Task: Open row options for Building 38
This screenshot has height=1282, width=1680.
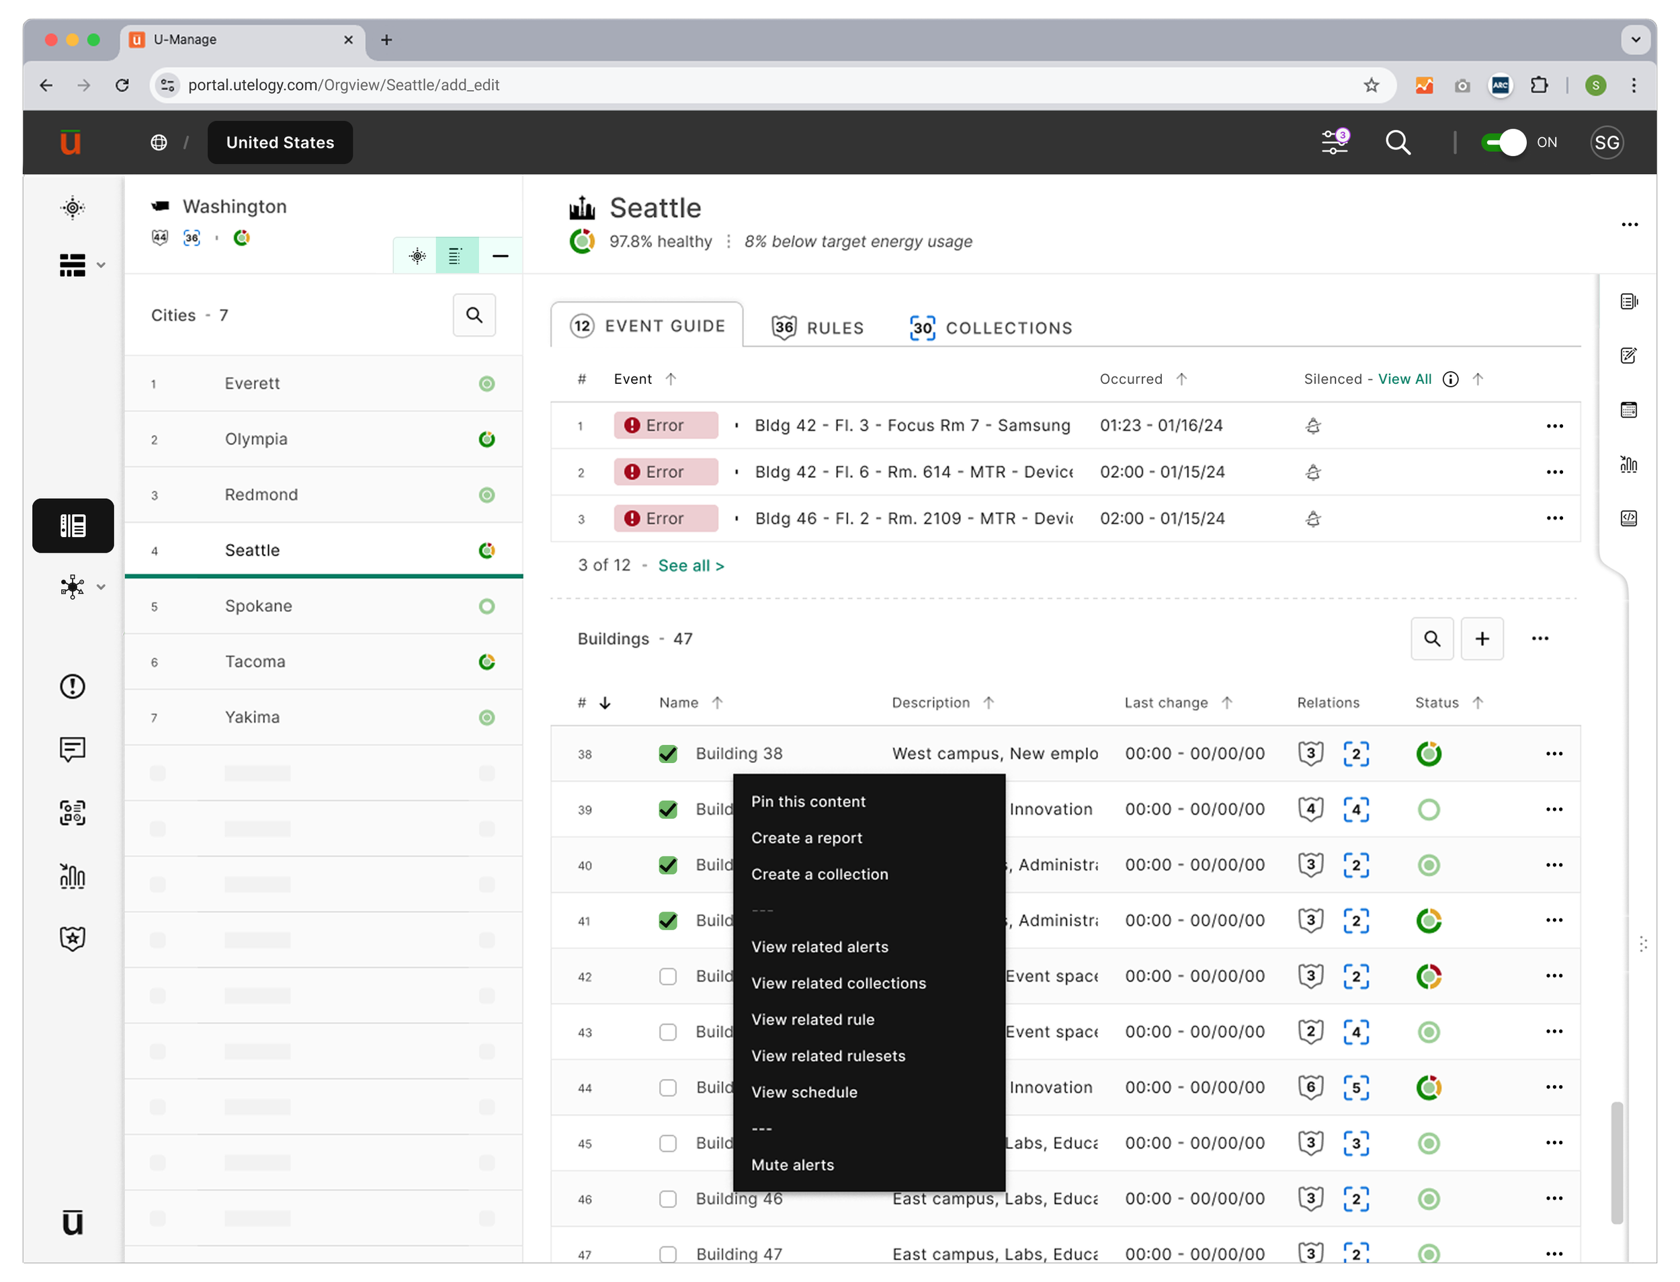Action: [1554, 754]
